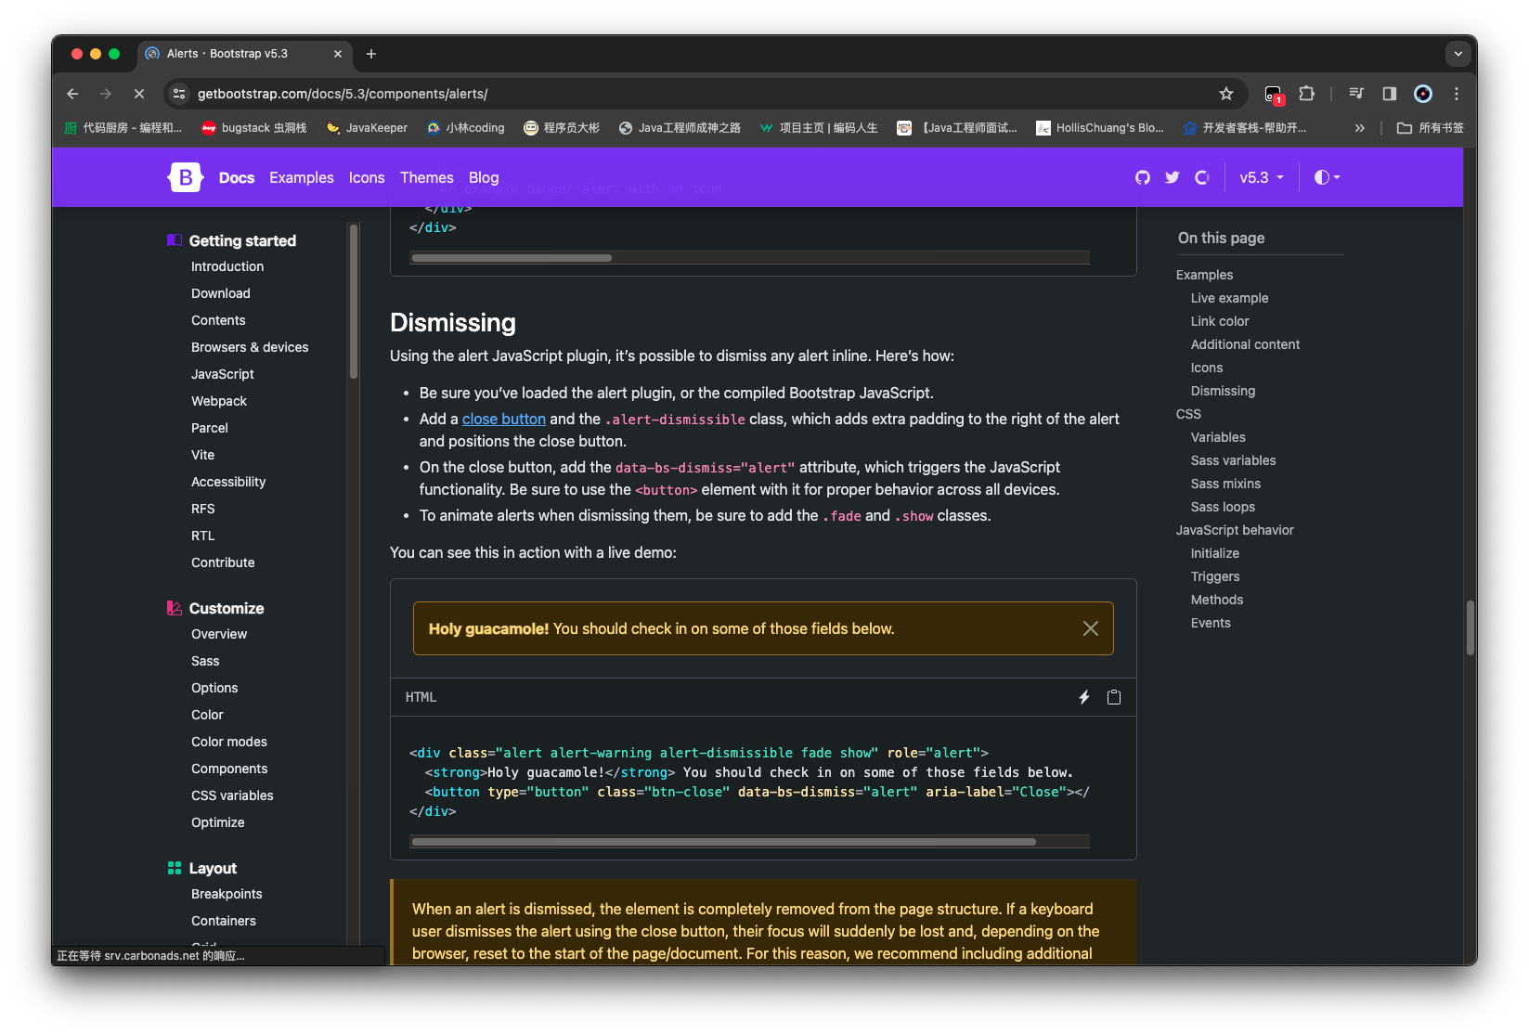Show more bookmarks via overflow chevron
The height and width of the screenshot is (1034, 1529).
[x=1360, y=128]
